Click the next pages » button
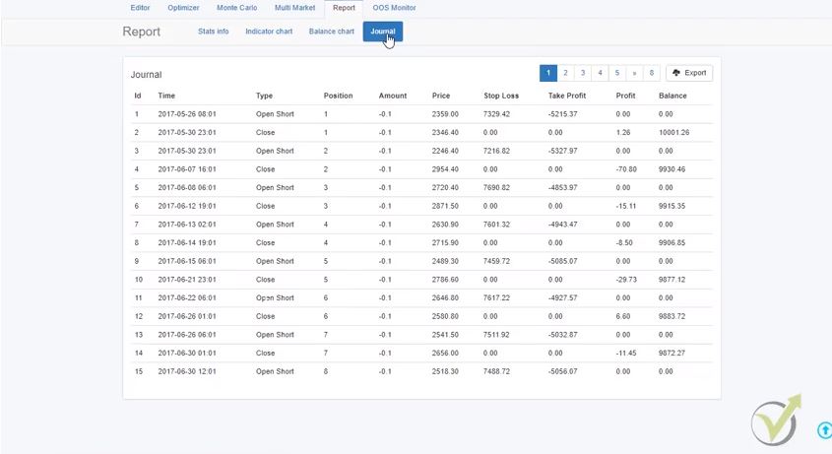The height and width of the screenshot is (454, 832). (x=634, y=73)
